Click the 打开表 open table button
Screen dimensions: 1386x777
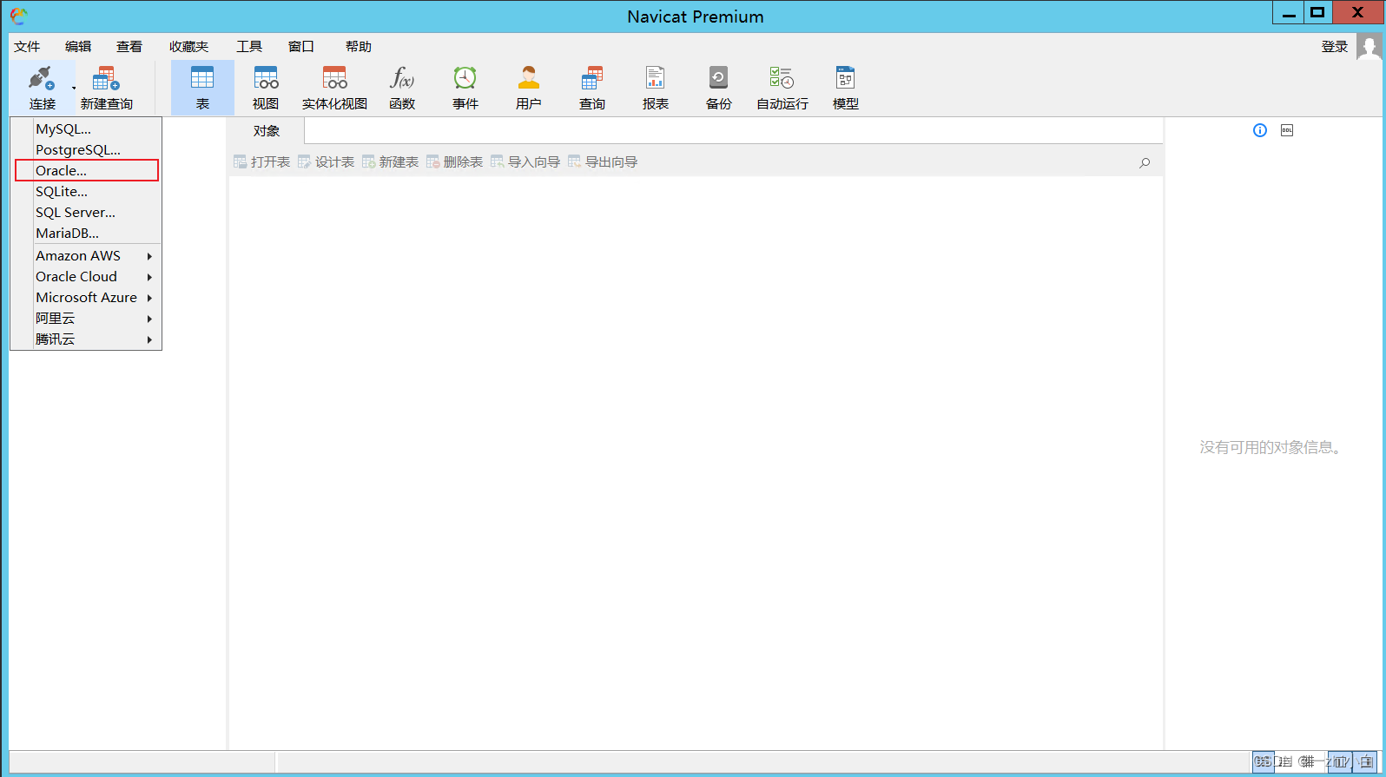(x=261, y=162)
